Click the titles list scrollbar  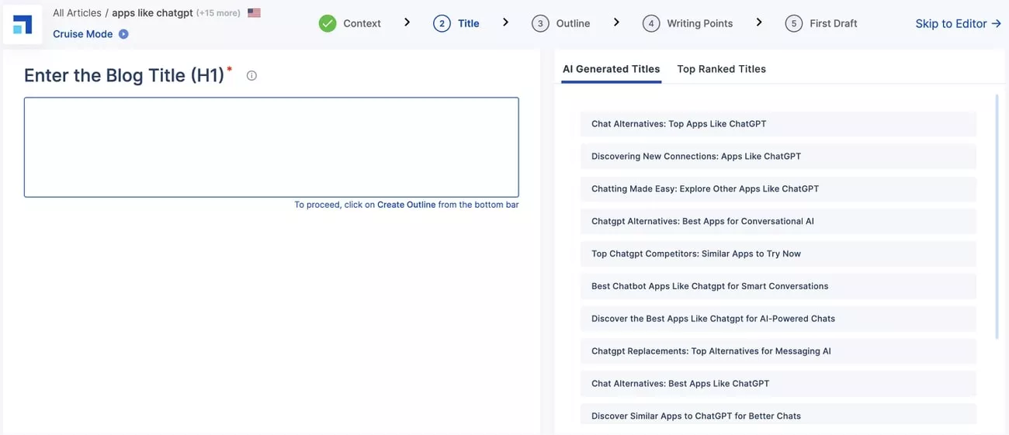pos(997,217)
